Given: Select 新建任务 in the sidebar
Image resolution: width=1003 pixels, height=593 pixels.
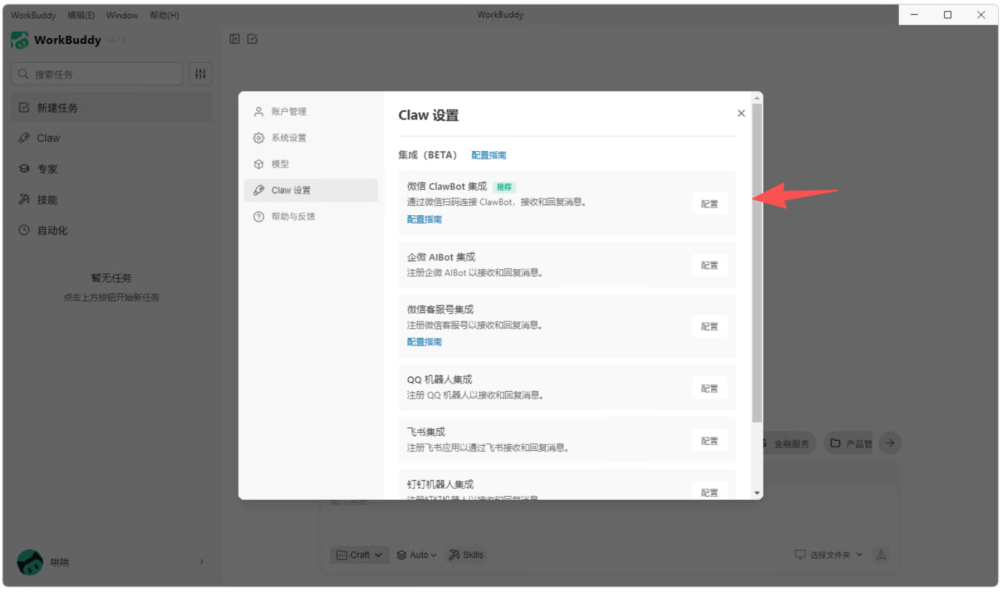Looking at the screenshot, I should [x=112, y=108].
